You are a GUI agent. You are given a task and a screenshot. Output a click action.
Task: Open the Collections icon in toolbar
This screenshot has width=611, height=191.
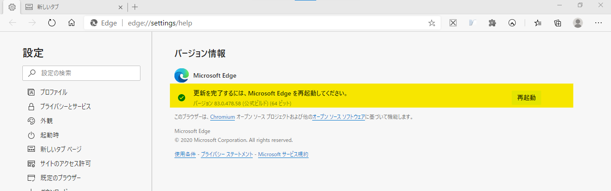(558, 23)
